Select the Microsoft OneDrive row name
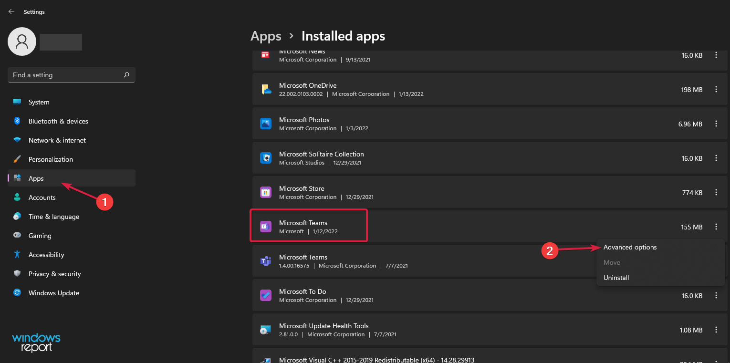 pos(308,85)
